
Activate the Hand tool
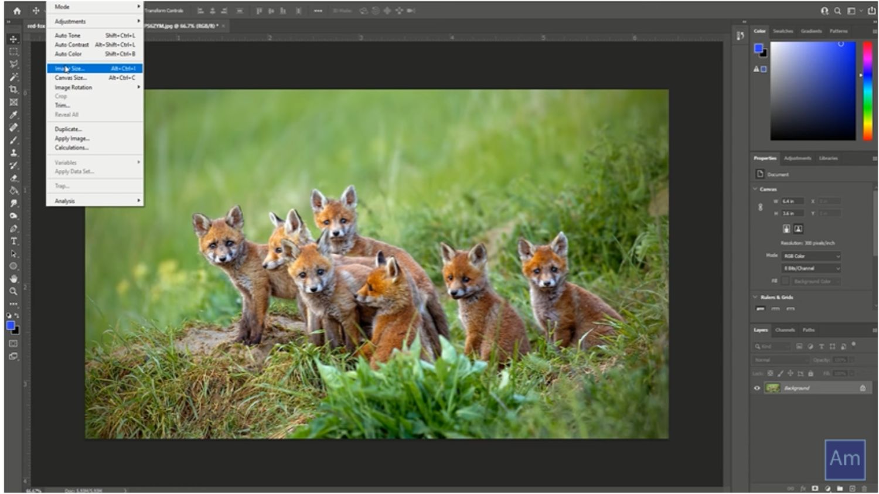[x=13, y=279]
